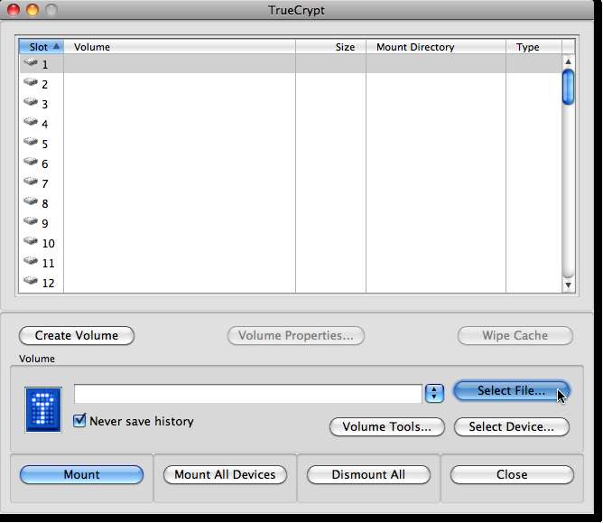Select the drive icon for slot 8

(31, 201)
